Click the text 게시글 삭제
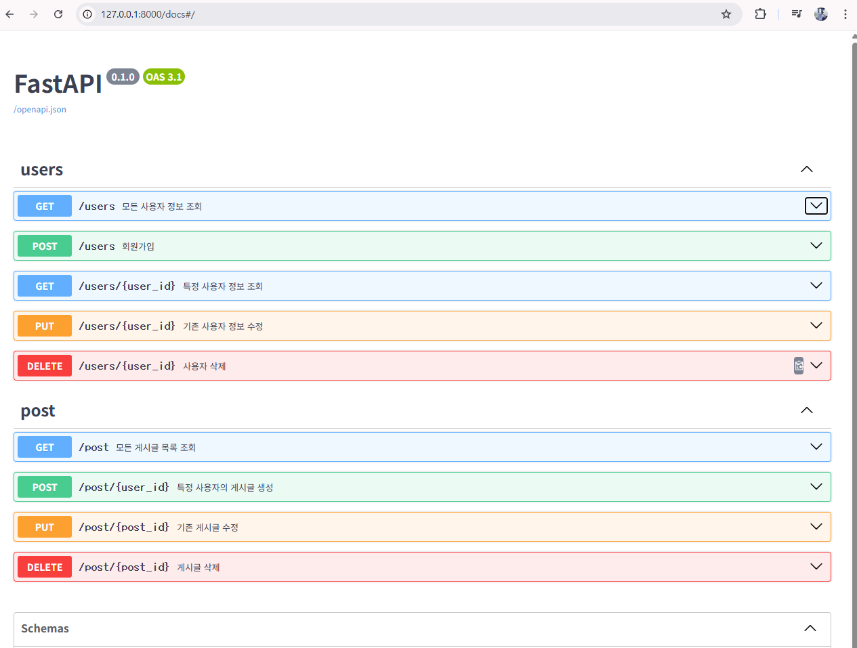Screen dimensions: 857x648 pos(198,567)
